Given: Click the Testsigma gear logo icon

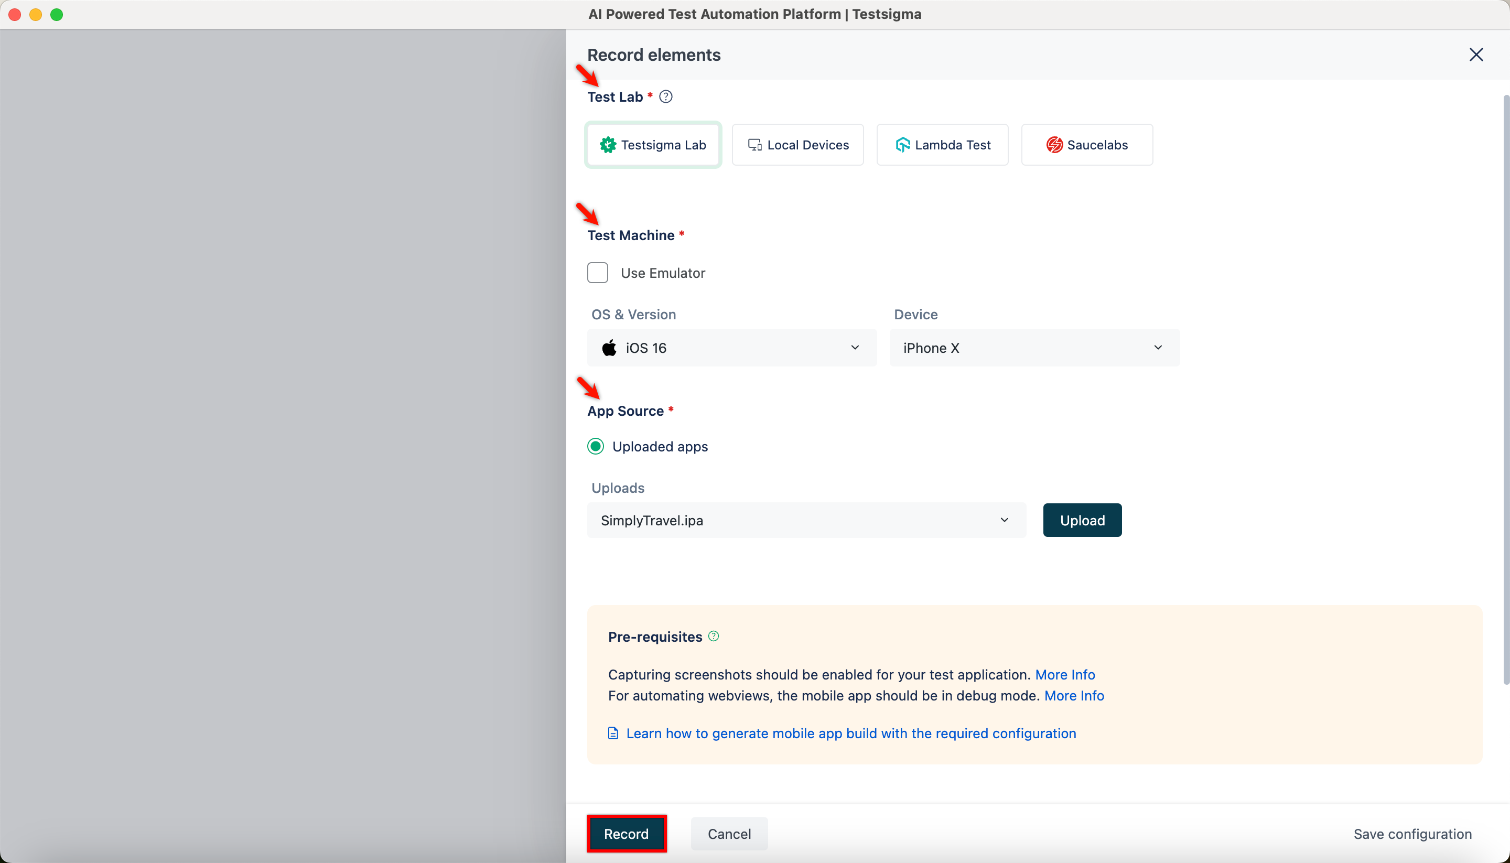Looking at the screenshot, I should (608, 145).
